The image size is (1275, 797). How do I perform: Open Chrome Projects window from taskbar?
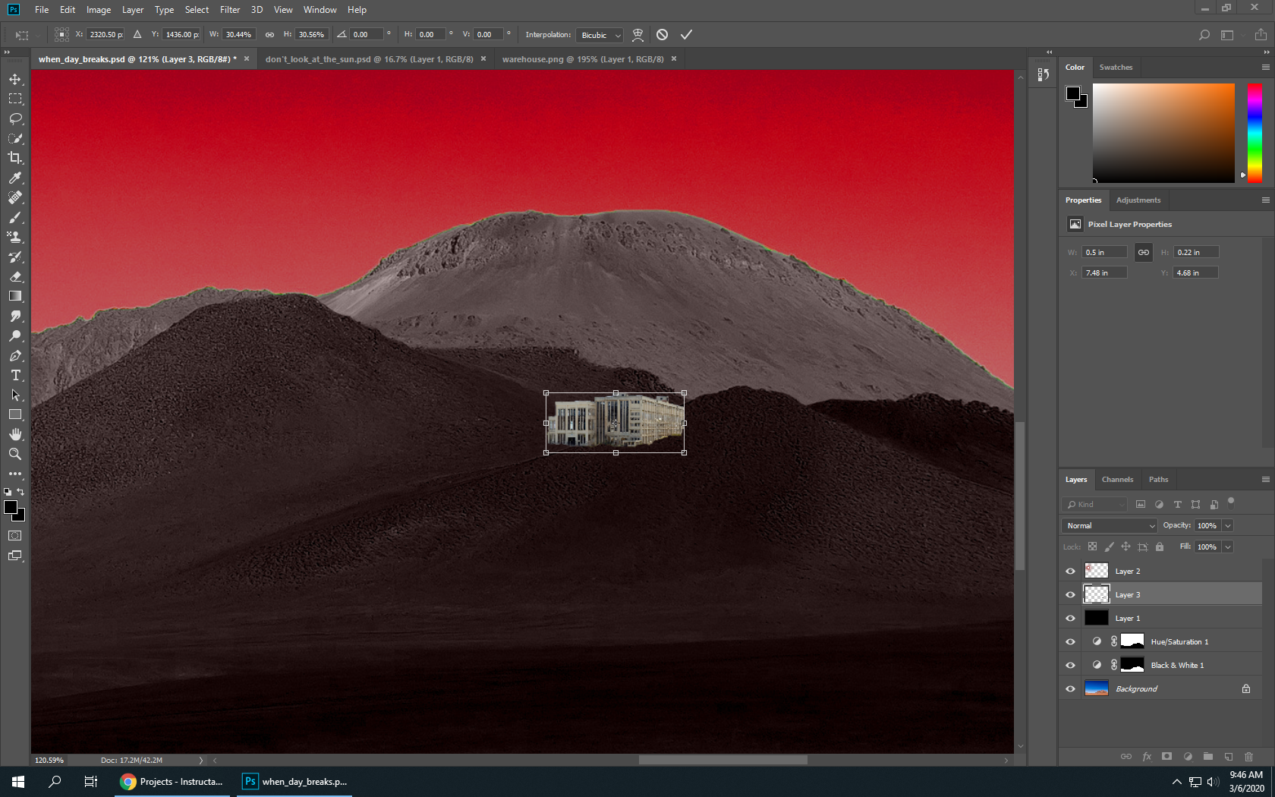[173, 782]
